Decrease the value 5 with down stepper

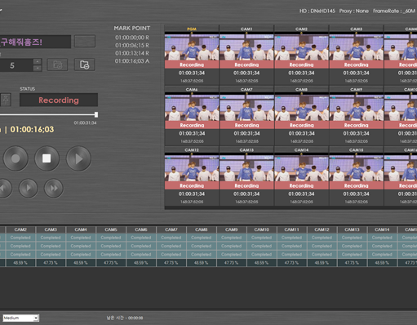[x=38, y=68]
